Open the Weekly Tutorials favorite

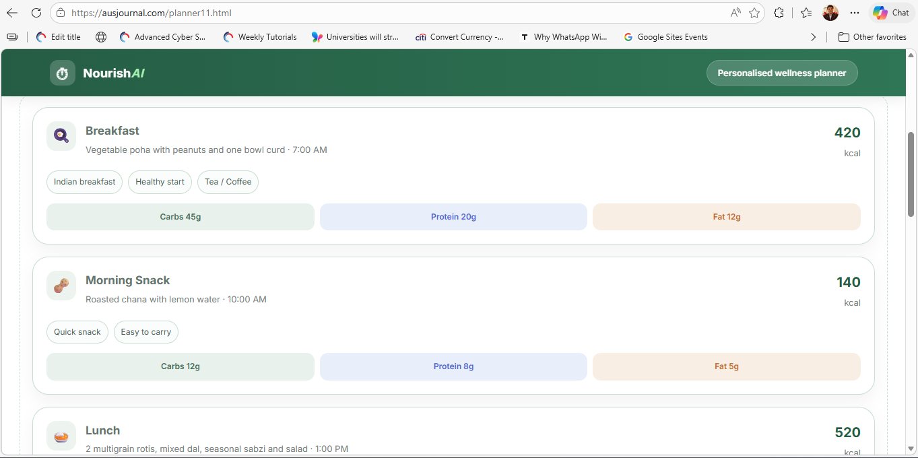click(259, 37)
